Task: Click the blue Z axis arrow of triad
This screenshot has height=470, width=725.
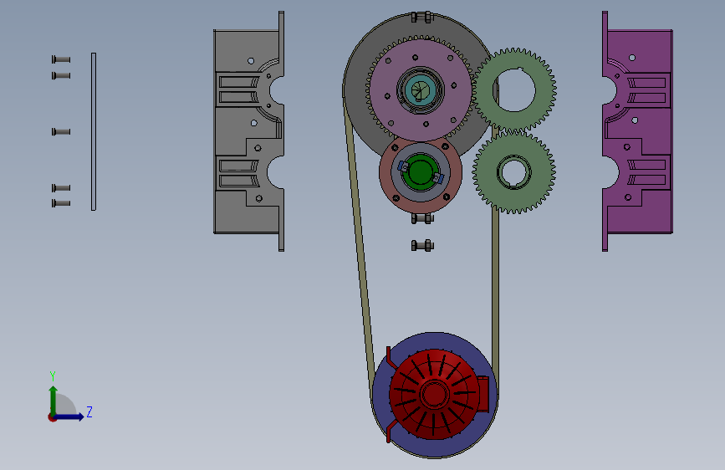Action: pos(71,416)
